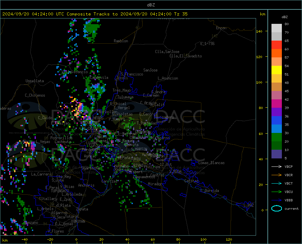Click the JUNIN place label
The width and height of the screenshot is (302, 244).
click(x=136, y=159)
